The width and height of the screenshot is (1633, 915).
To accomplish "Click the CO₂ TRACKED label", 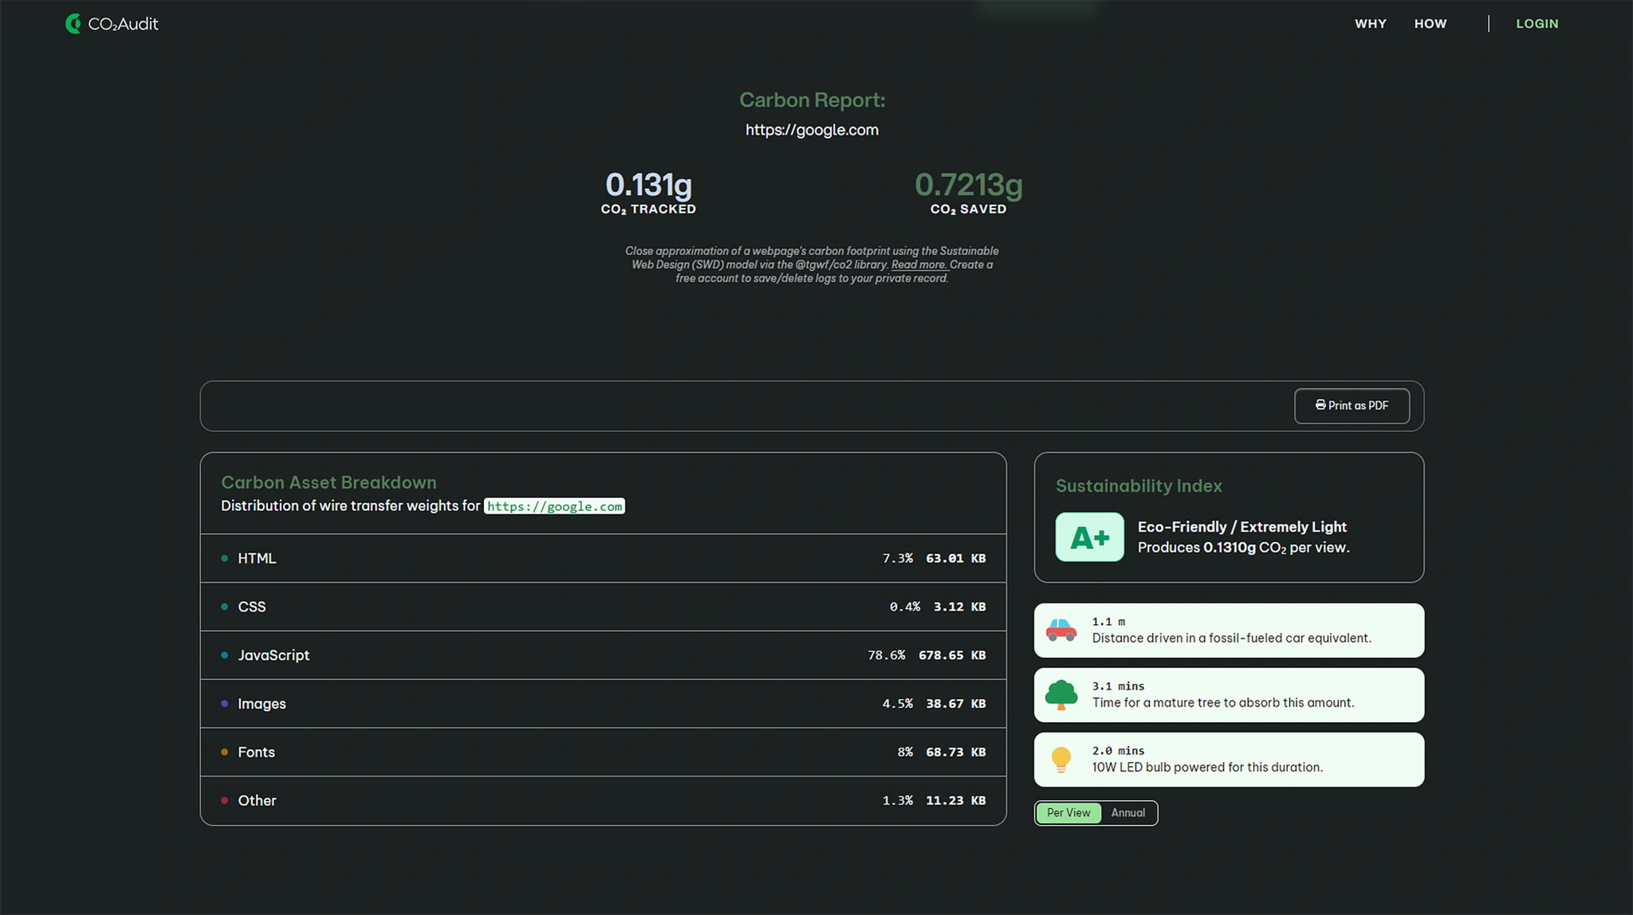I will click(648, 210).
